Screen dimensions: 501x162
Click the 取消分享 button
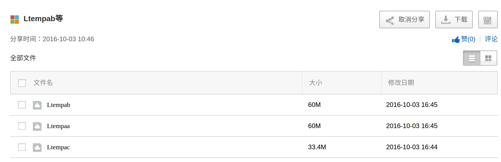[405, 20]
